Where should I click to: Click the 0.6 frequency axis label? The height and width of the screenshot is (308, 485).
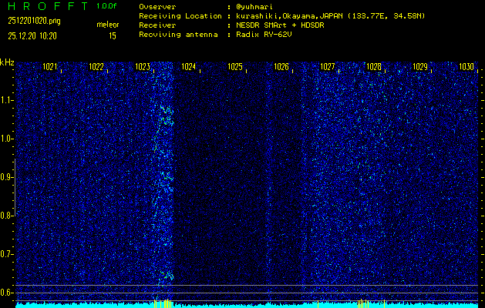(6, 293)
